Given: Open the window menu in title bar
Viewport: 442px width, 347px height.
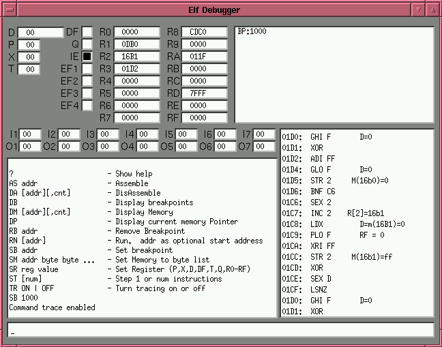Looking at the screenshot, I should click(x=8, y=10).
